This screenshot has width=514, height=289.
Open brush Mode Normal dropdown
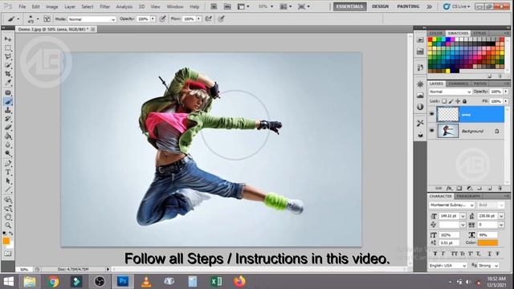tap(92, 19)
